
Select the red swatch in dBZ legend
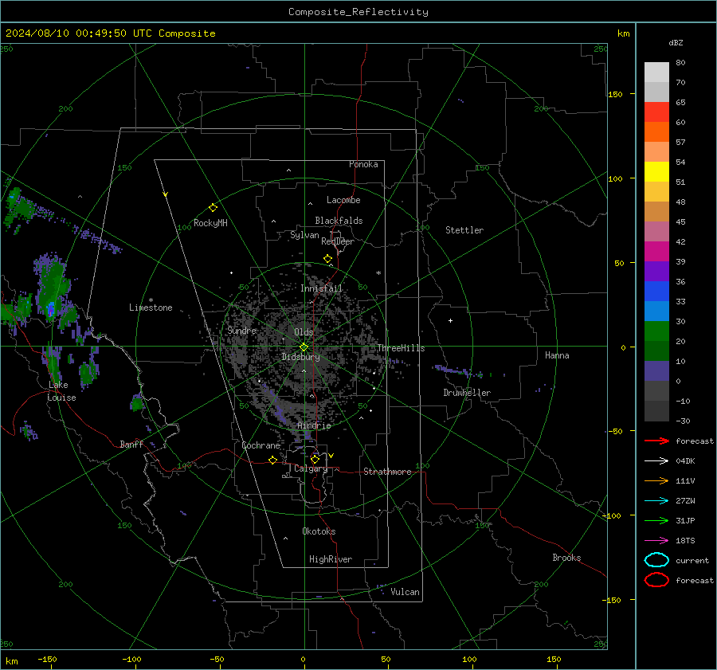coord(656,112)
